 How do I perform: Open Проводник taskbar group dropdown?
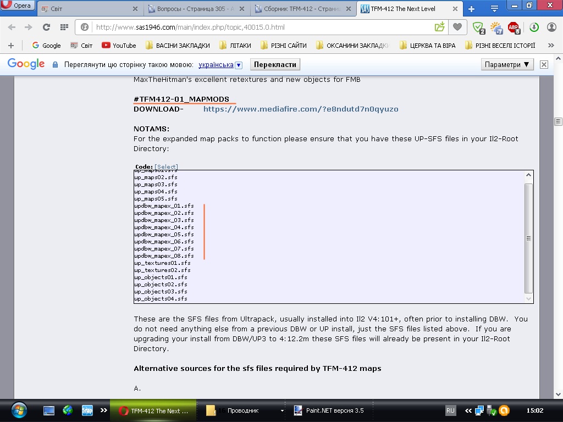coord(282,410)
